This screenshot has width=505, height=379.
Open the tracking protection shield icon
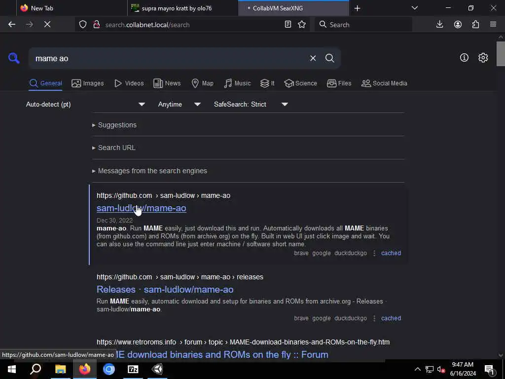pos(83,25)
